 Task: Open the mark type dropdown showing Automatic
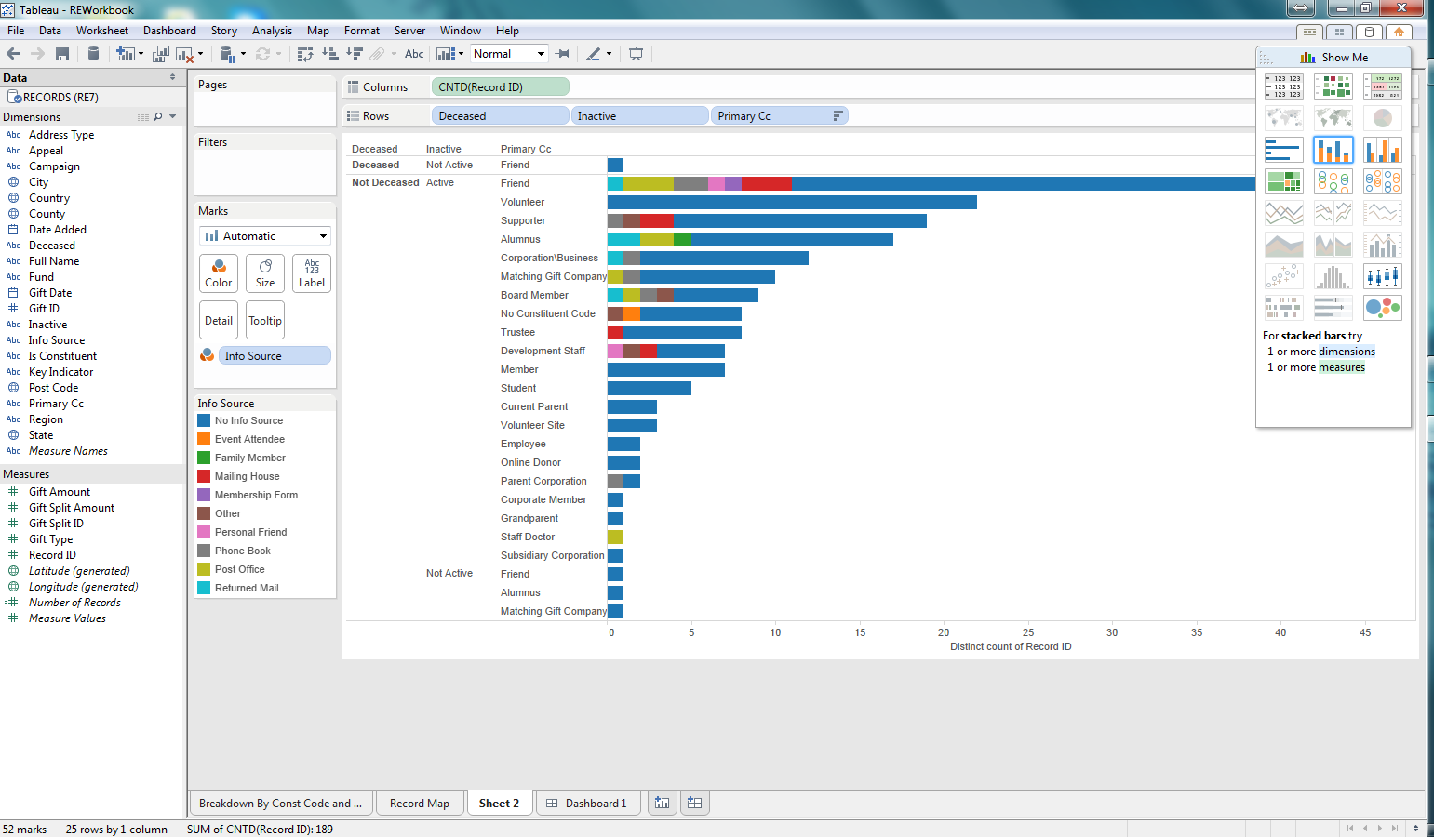tap(264, 235)
